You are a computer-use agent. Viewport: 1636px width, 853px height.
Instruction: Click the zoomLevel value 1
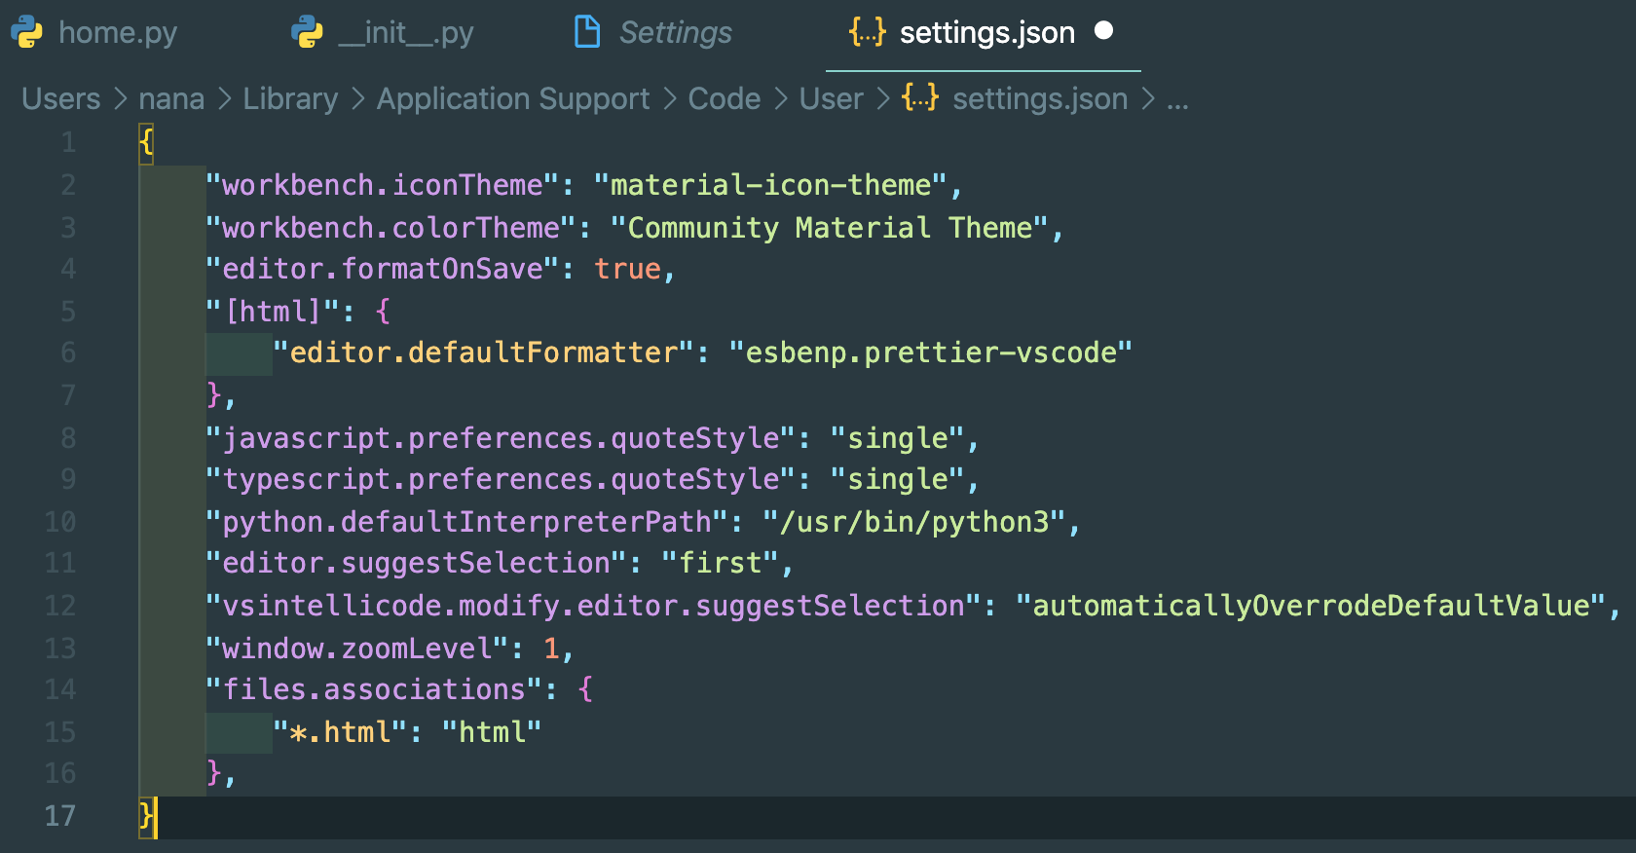(x=552, y=649)
